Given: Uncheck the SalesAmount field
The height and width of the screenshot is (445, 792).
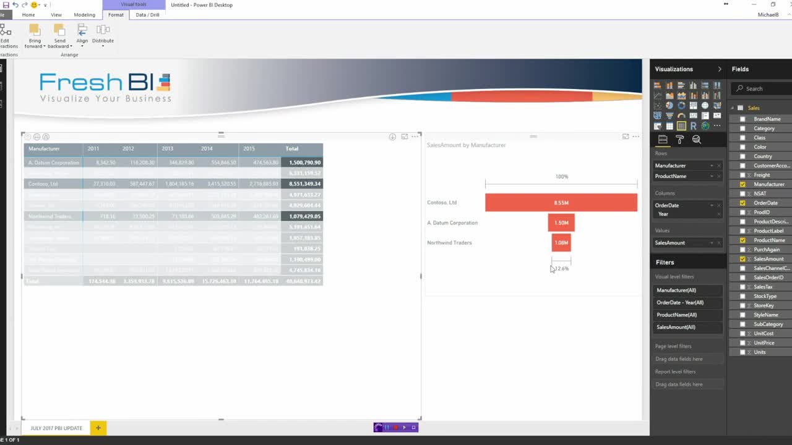Looking at the screenshot, I should click(742, 258).
